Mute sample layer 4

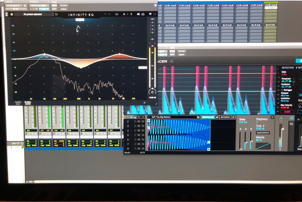139,130
